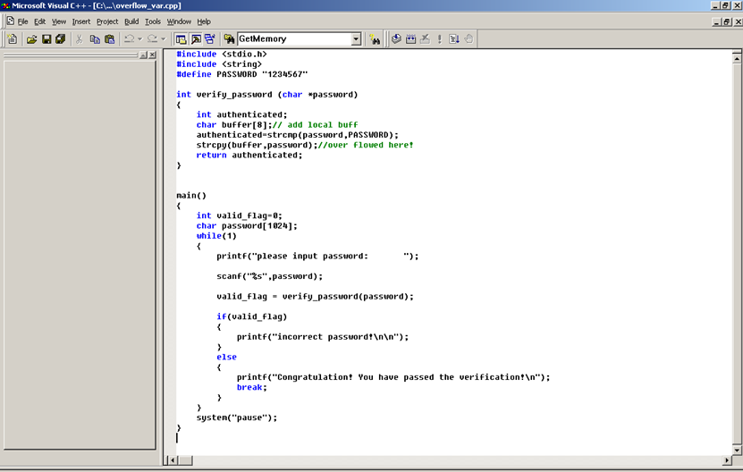Open the Build menu
The height and width of the screenshot is (472, 743).
(131, 21)
